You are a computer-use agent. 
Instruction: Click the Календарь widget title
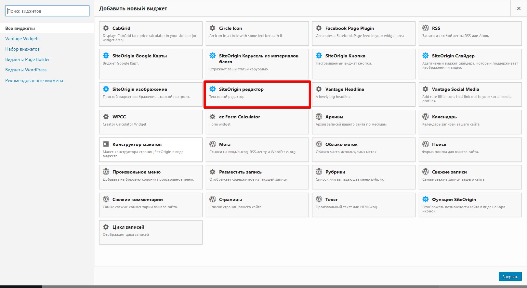pyautogui.click(x=444, y=117)
